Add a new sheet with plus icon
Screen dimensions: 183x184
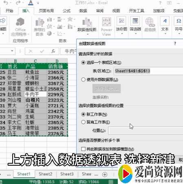pyautogui.click(x=105, y=175)
